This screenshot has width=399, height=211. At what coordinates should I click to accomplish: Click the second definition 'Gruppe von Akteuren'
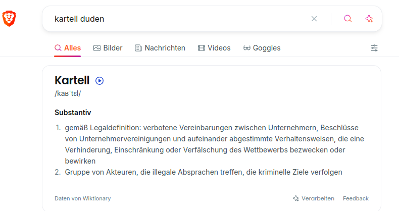pyautogui.click(x=204, y=172)
